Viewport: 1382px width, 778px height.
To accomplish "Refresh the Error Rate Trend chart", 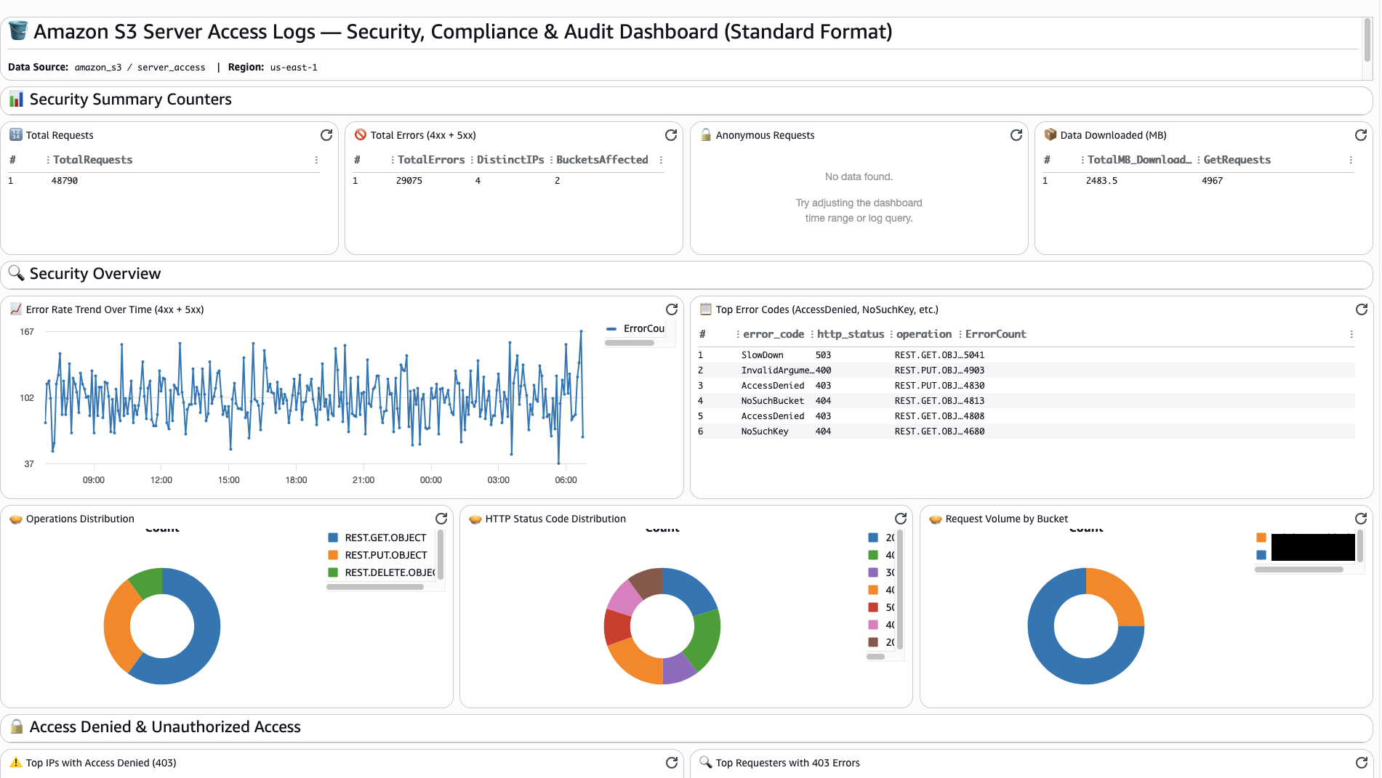I will (672, 309).
